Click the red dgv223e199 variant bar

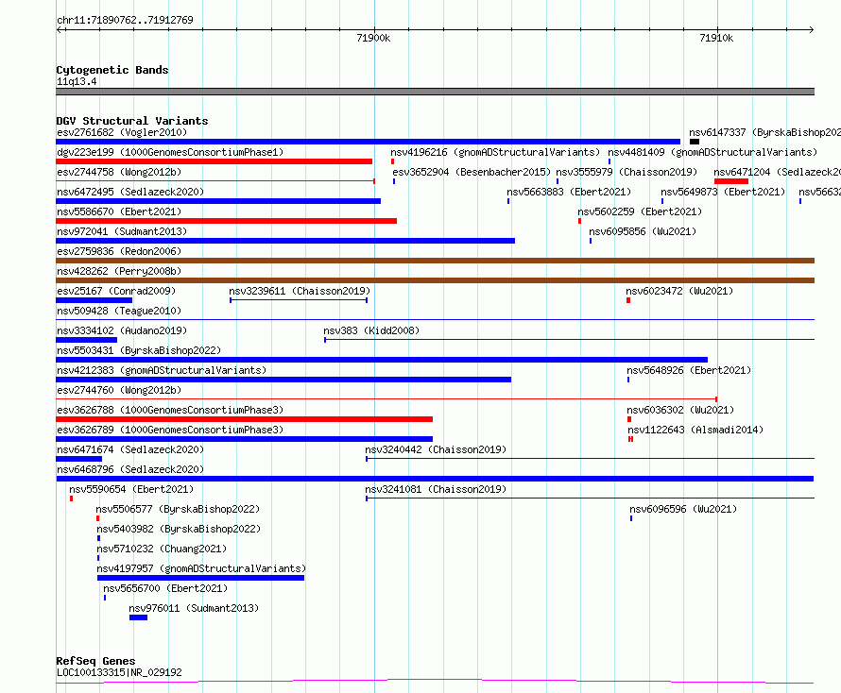214,161
